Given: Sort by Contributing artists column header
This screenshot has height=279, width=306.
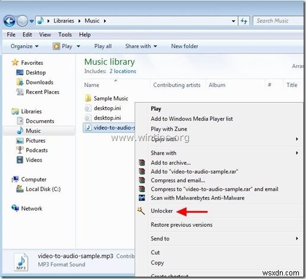Looking at the screenshot, I should coord(177,85).
